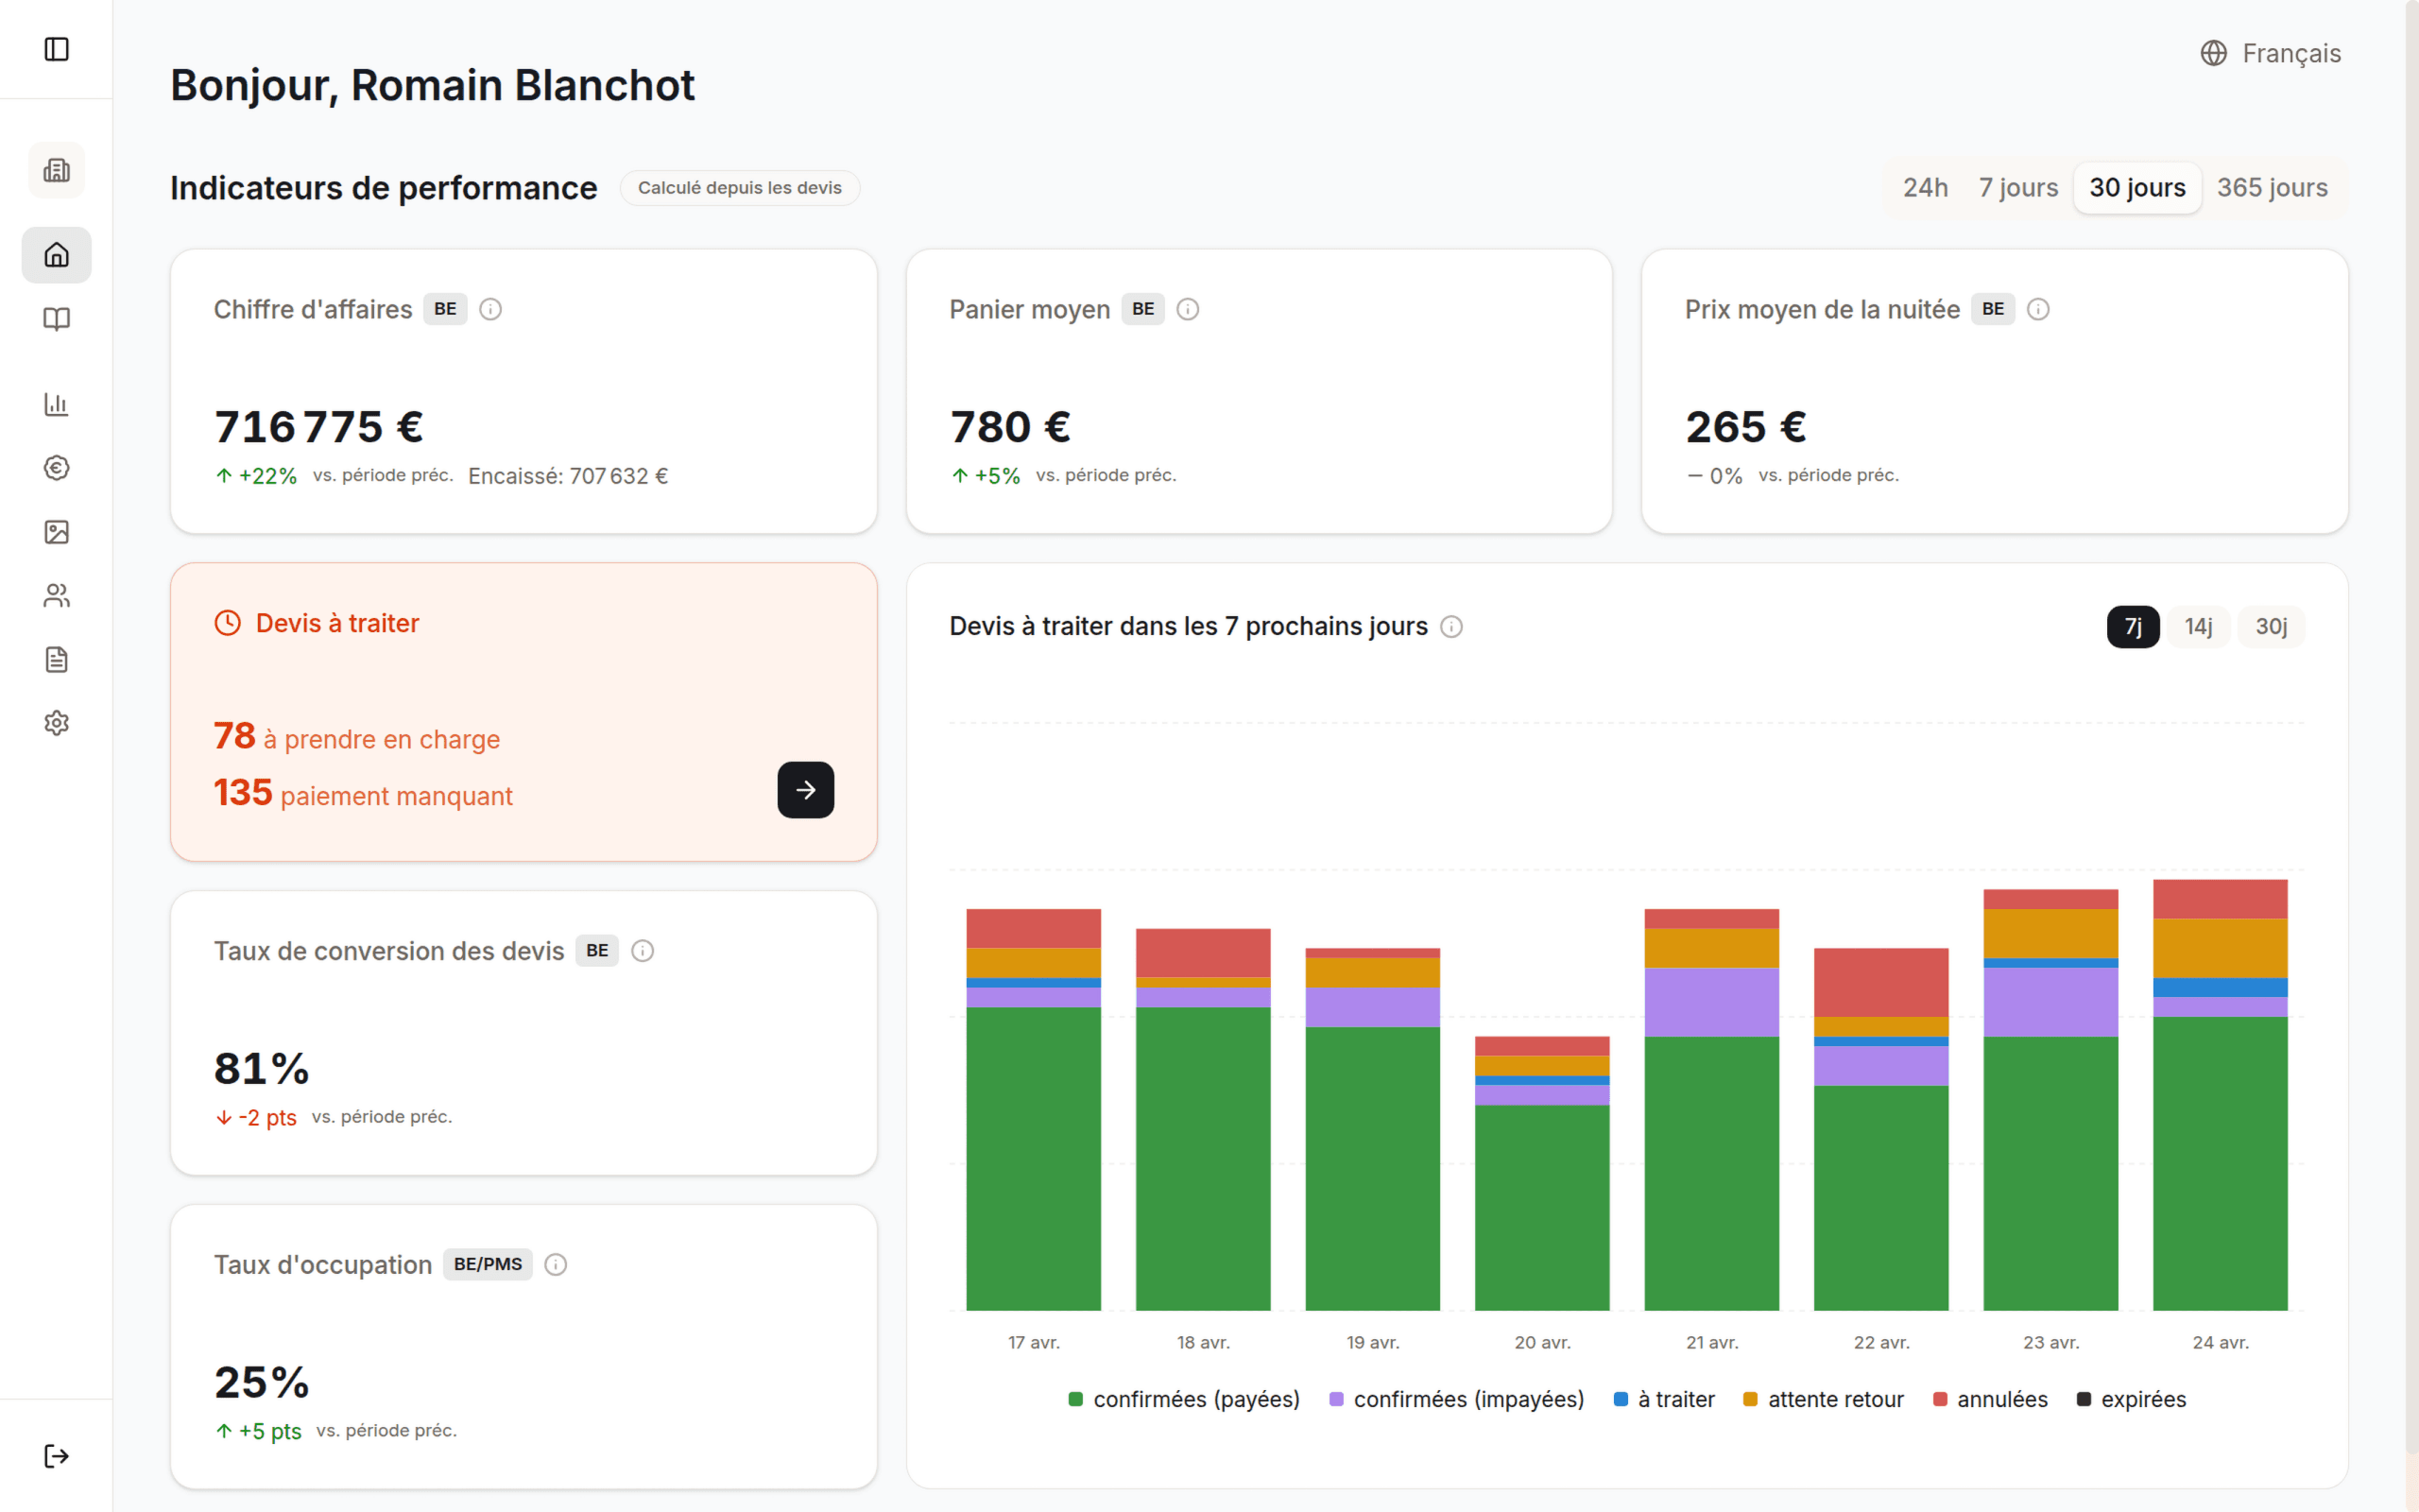Open the image gallery icon
Viewport: 2419px width, 1512px height.
[x=57, y=532]
